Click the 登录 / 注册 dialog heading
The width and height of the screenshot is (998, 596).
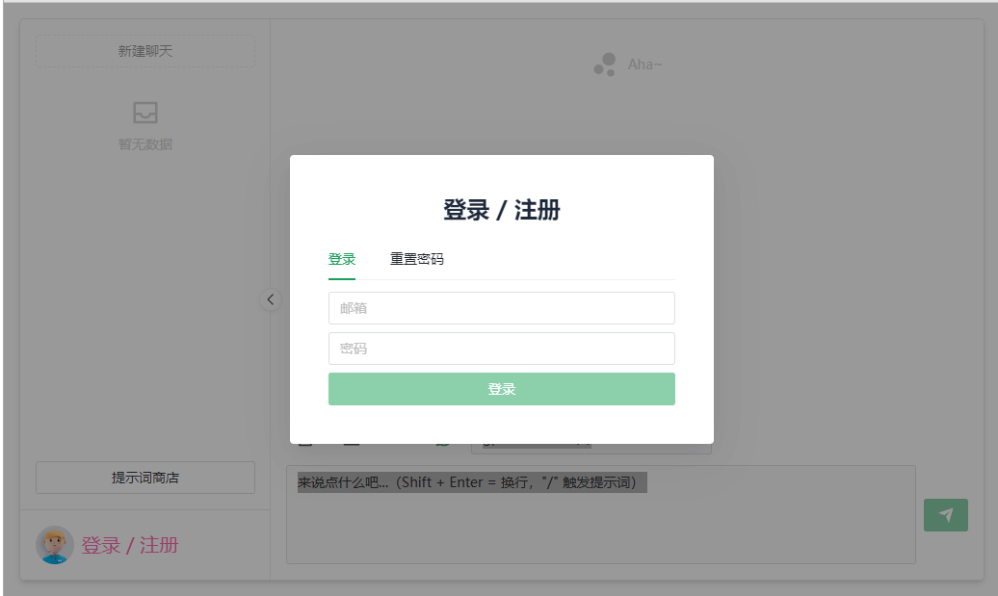point(501,210)
